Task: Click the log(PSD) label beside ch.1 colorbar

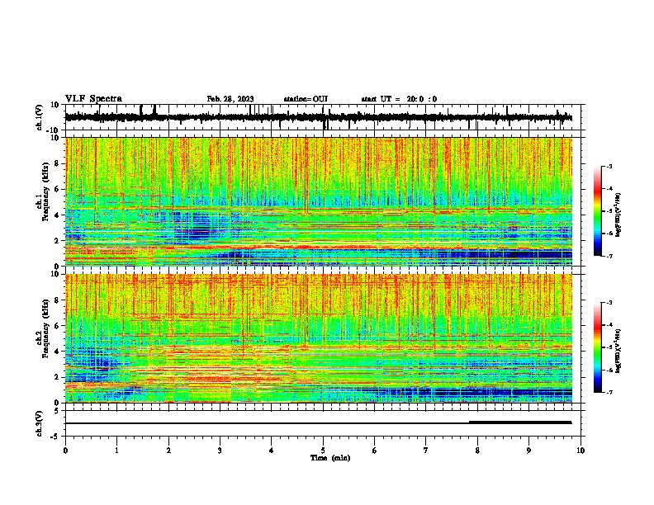Action: [618, 215]
